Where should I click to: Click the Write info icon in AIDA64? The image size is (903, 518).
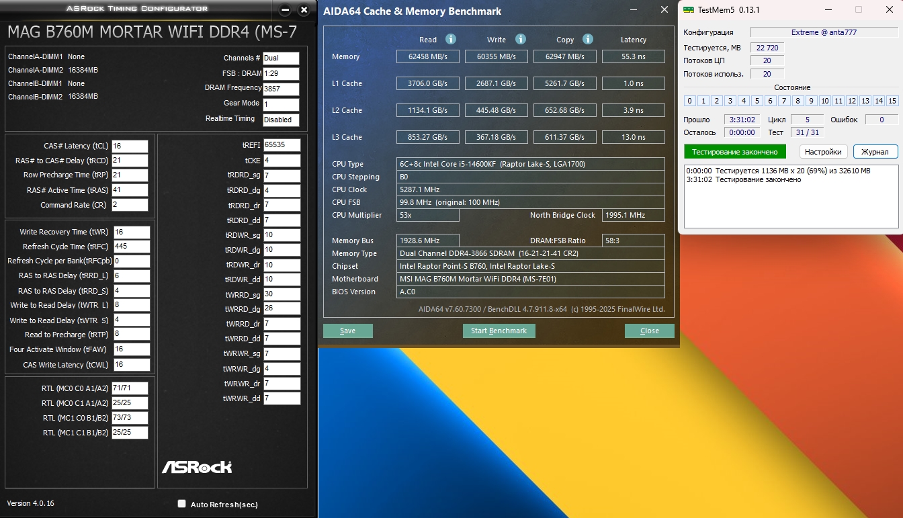click(521, 39)
